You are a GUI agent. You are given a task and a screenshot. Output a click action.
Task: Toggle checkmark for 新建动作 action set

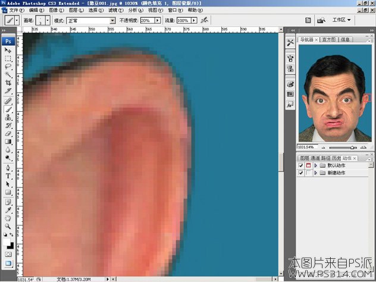(x=300, y=173)
